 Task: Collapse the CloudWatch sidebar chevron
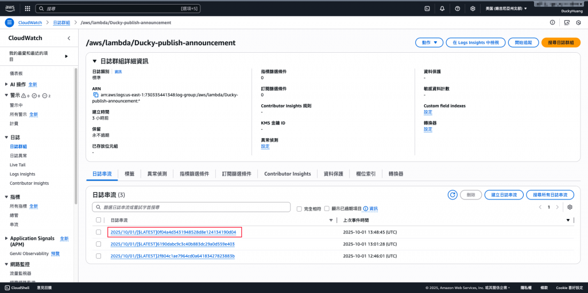69,38
